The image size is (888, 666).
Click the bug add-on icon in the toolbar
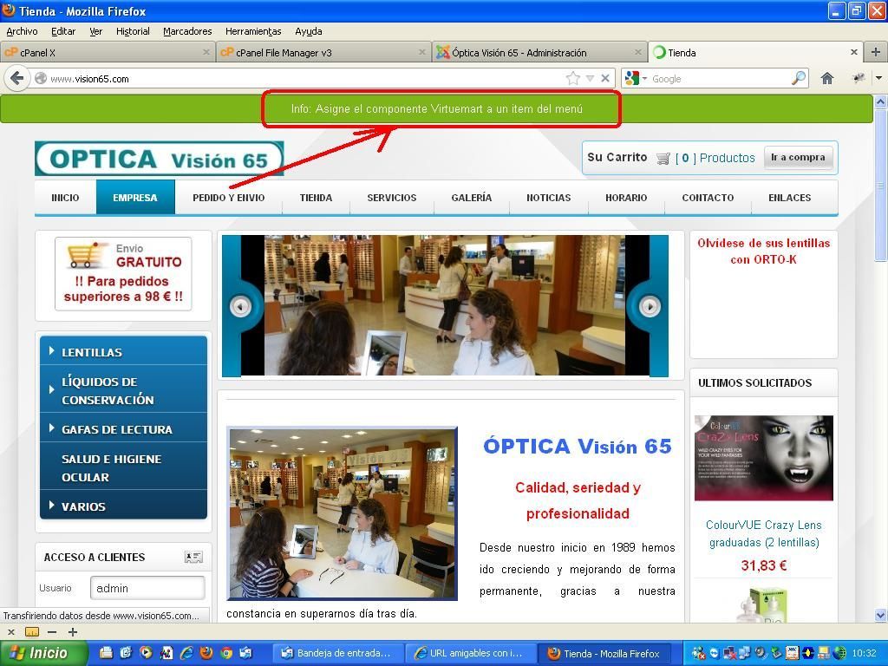click(x=859, y=78)
